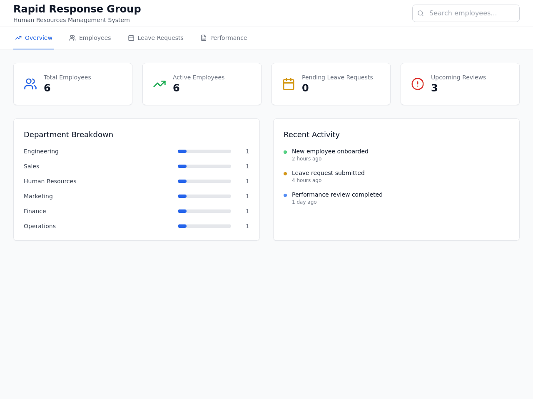Click the Engineering department name
Viewport: 533px width, 399px height.
pos(41,151)
